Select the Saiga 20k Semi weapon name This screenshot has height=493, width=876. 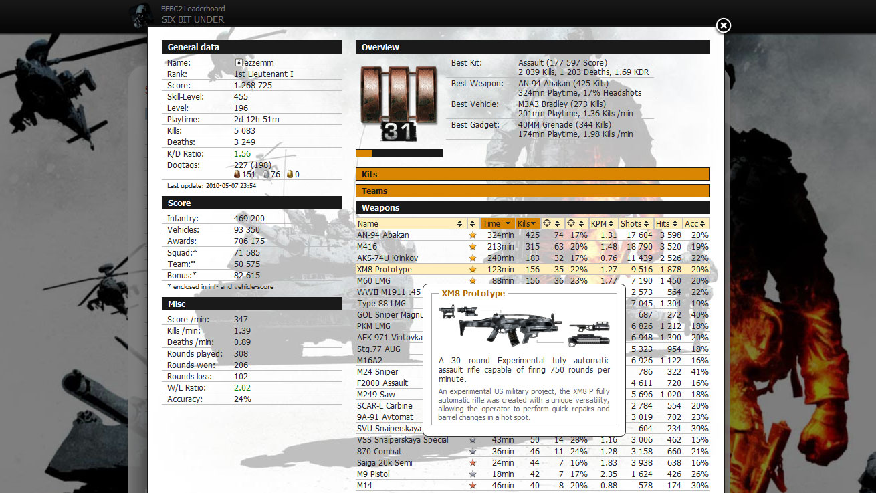pyautogui.click(x=385, y=463)
